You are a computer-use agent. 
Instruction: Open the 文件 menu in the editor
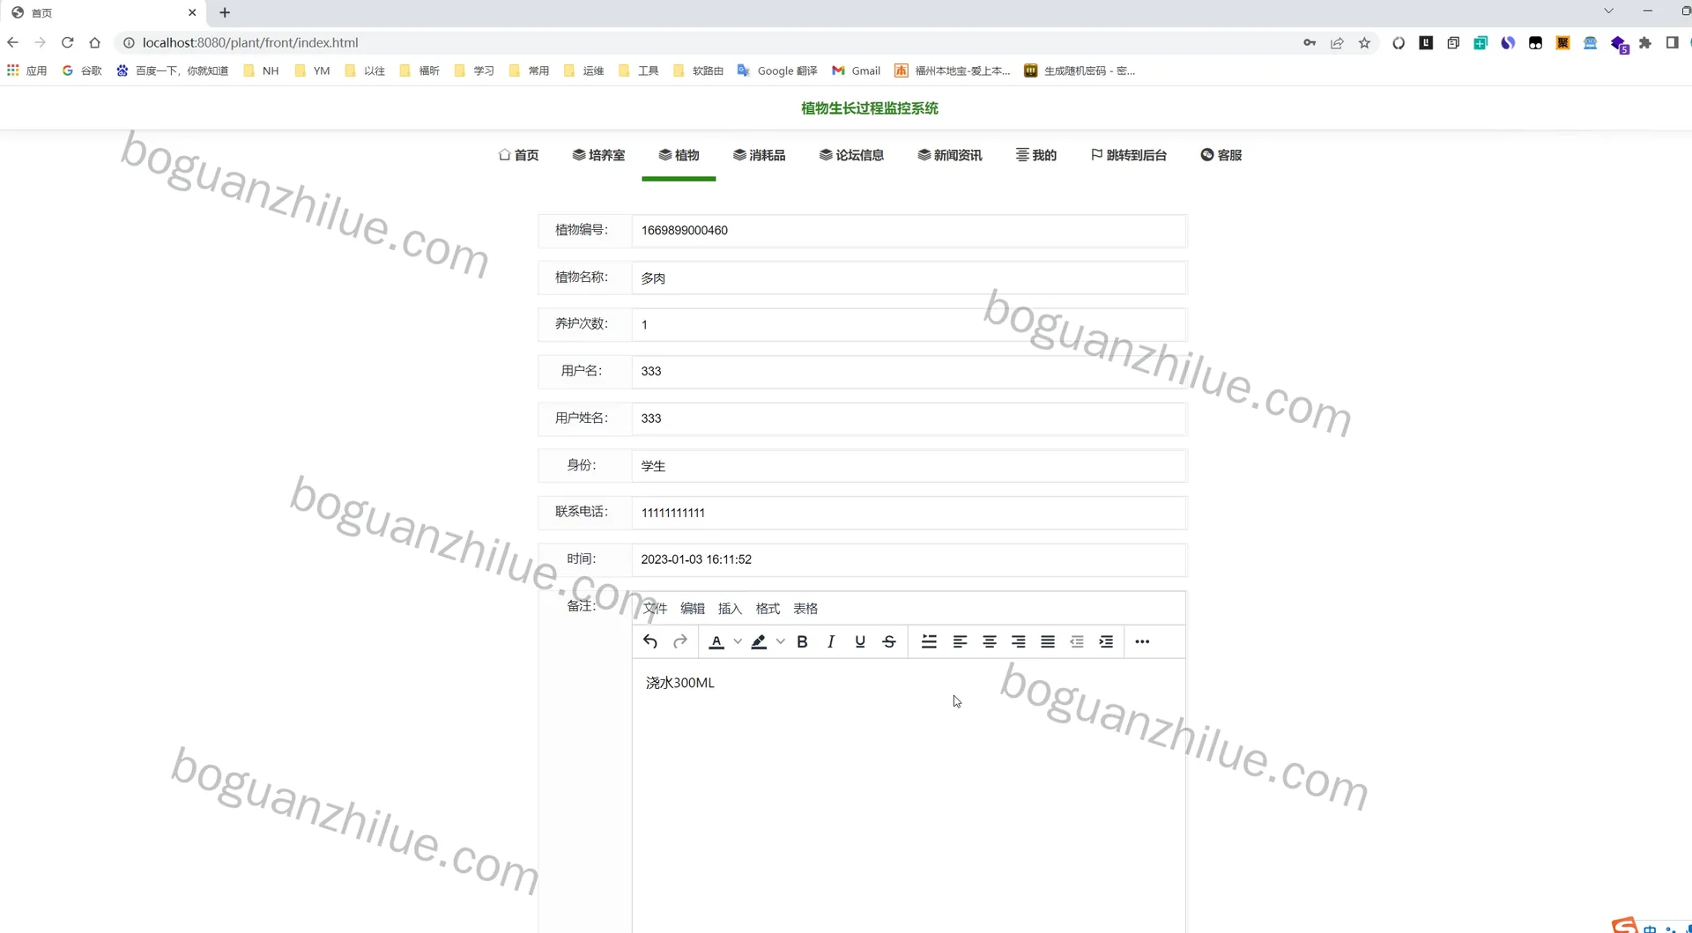[x=655, y=609]
